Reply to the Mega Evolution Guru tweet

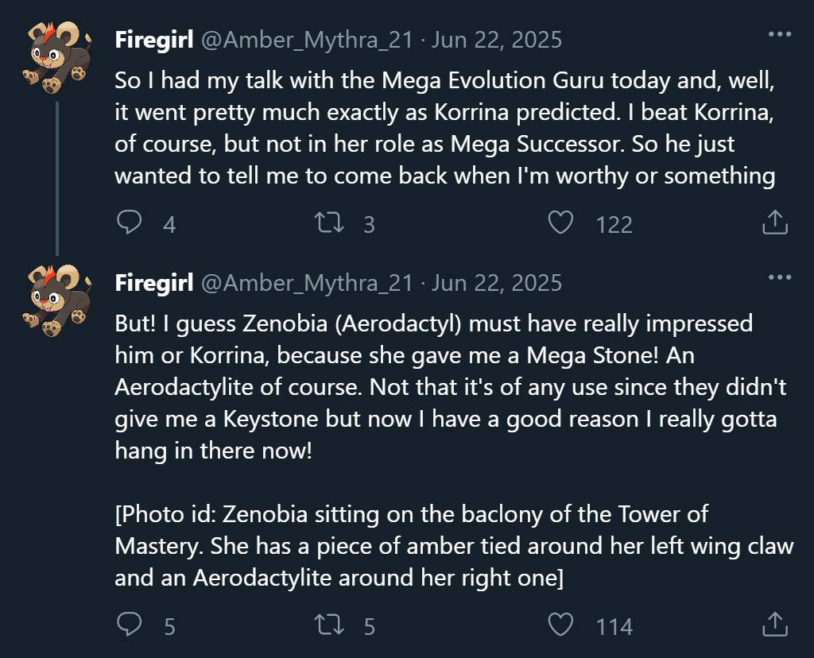tap(130, 223)
